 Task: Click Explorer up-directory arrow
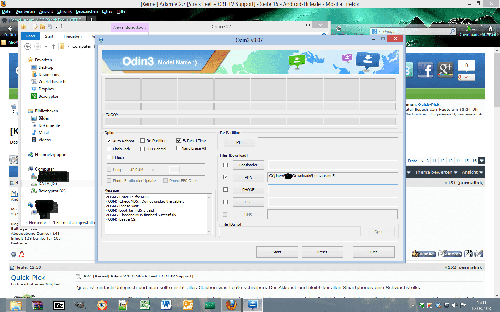[53, 46]
